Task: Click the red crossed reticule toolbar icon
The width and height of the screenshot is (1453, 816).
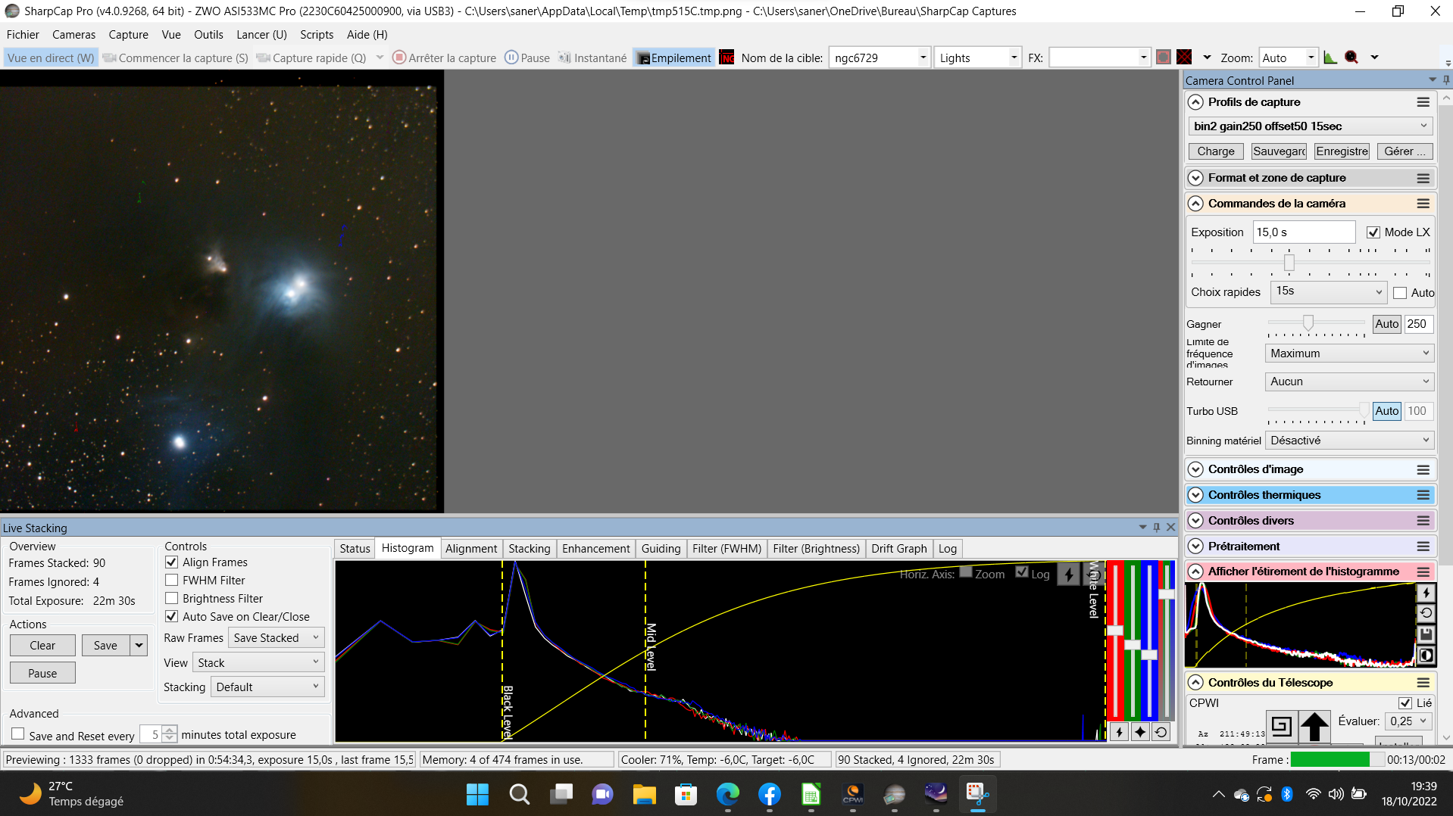Action: point(1184,58)
